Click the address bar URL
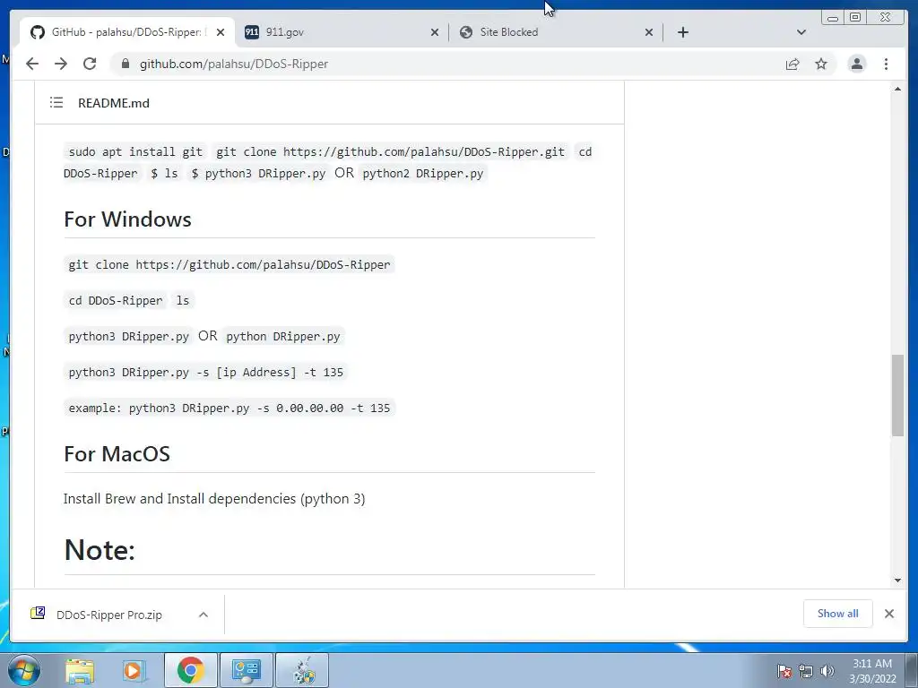This screenshot has height=688, width=918. pos(234,64)
